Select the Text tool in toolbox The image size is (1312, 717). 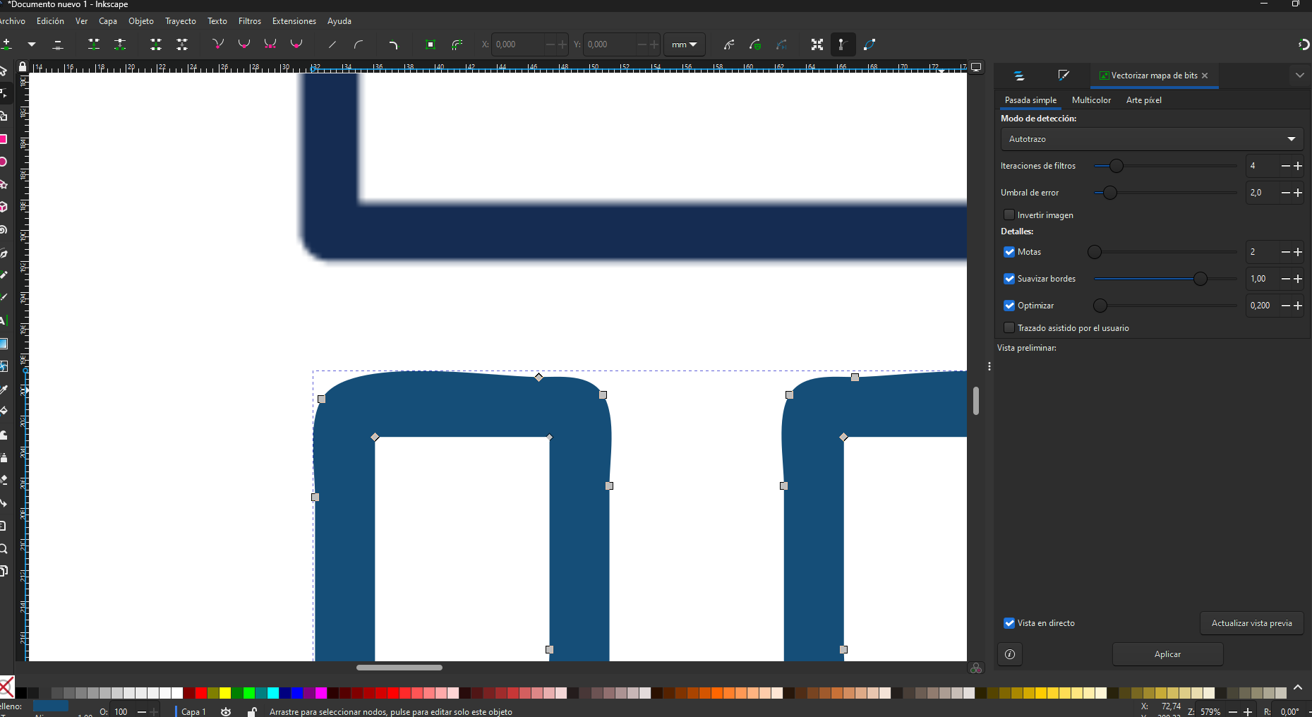4,320
